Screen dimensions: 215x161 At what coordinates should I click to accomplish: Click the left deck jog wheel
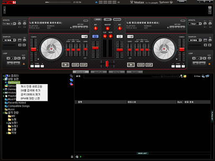click(51, 49)
